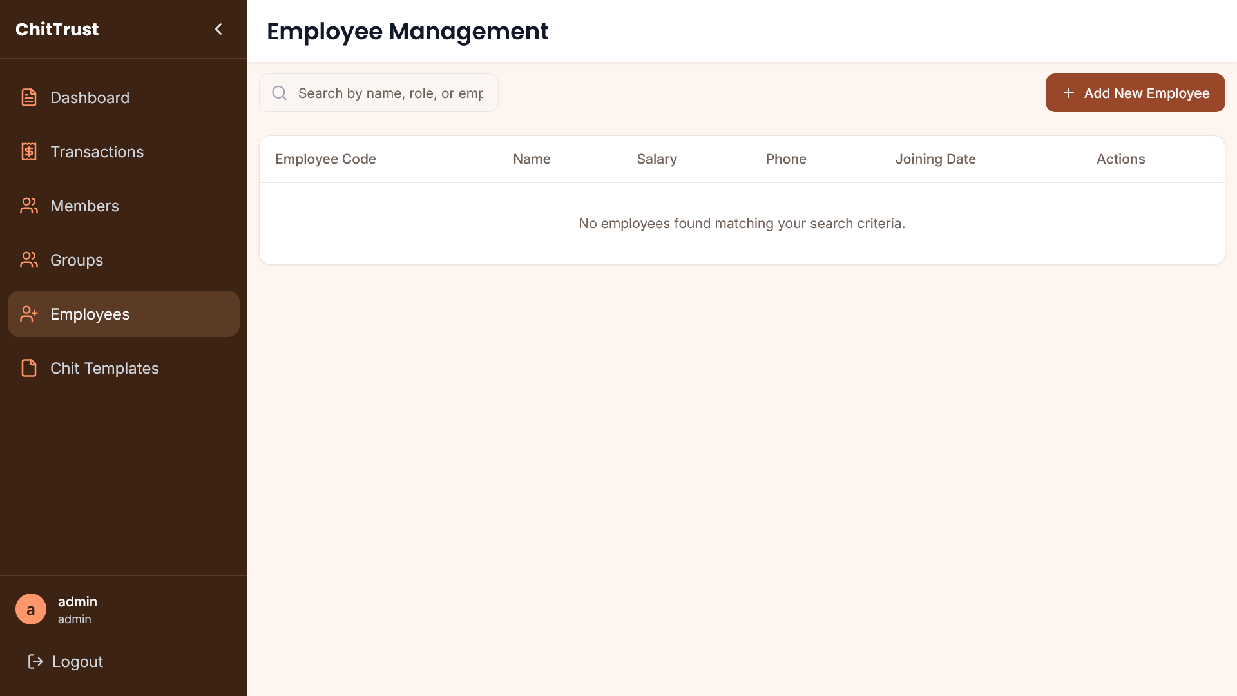Click the admin username text
This screenshot has width=1237, height=696.
(x=77, y=601)
